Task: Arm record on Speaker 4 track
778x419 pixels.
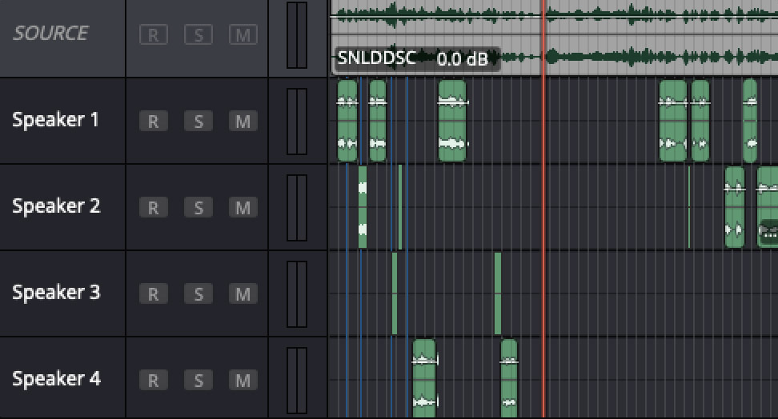Action: [x=154, y=380]
